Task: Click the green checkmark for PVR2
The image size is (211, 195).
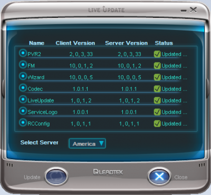Action: (157, 54)
